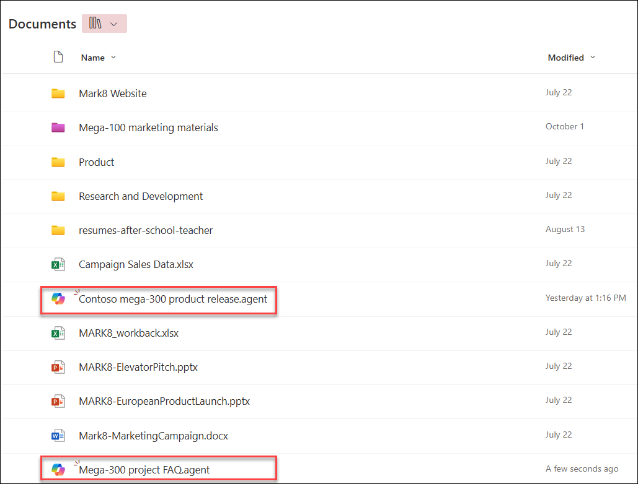
Task: Click the yellow folder icon beside Mark8 Website
Action: pyautogui.click(x=59, y=93)
